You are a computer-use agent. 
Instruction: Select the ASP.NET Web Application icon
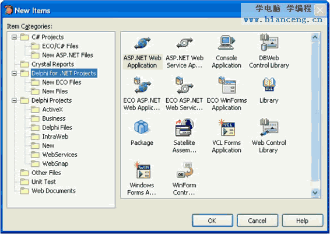[142, 43]
